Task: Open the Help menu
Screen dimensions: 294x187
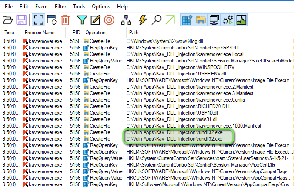Action: pyautogui.click(x=122, y=7)
